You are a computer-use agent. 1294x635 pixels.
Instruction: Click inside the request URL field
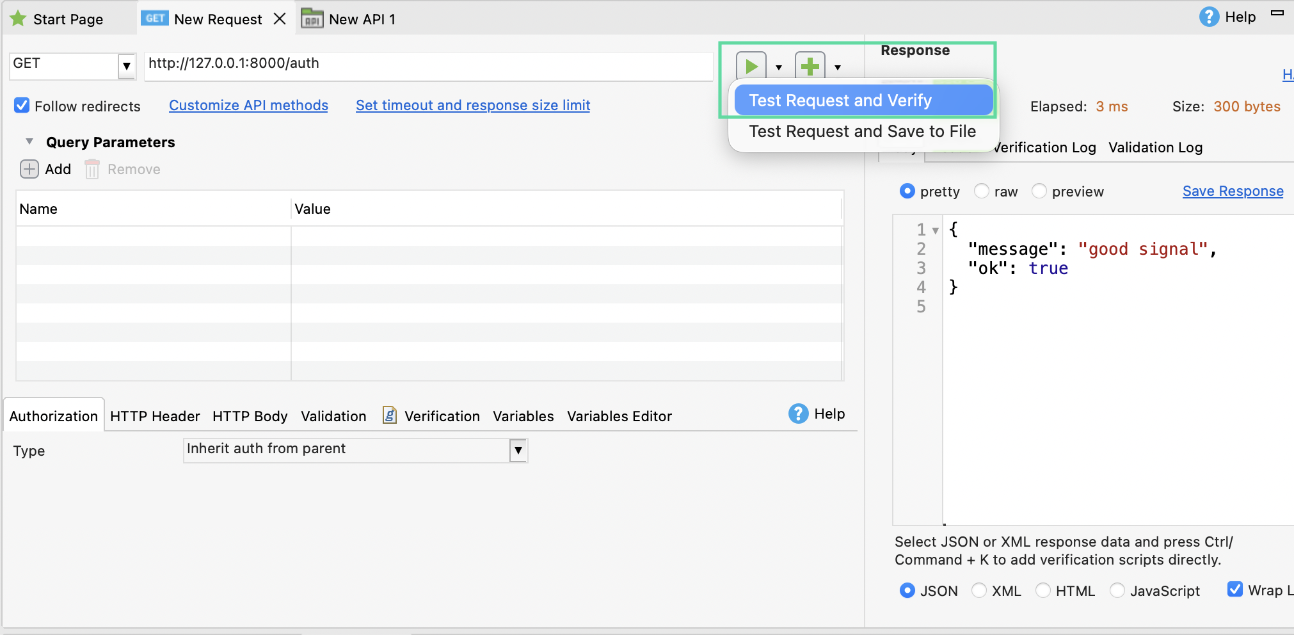pos(427,64)
